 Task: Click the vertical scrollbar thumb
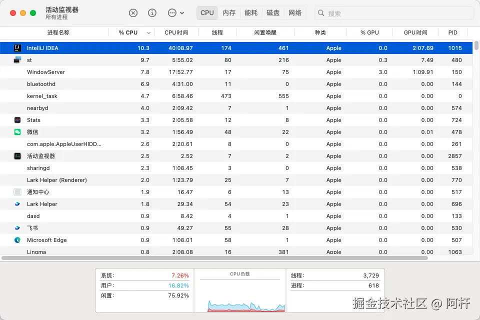tap(476, 45)
